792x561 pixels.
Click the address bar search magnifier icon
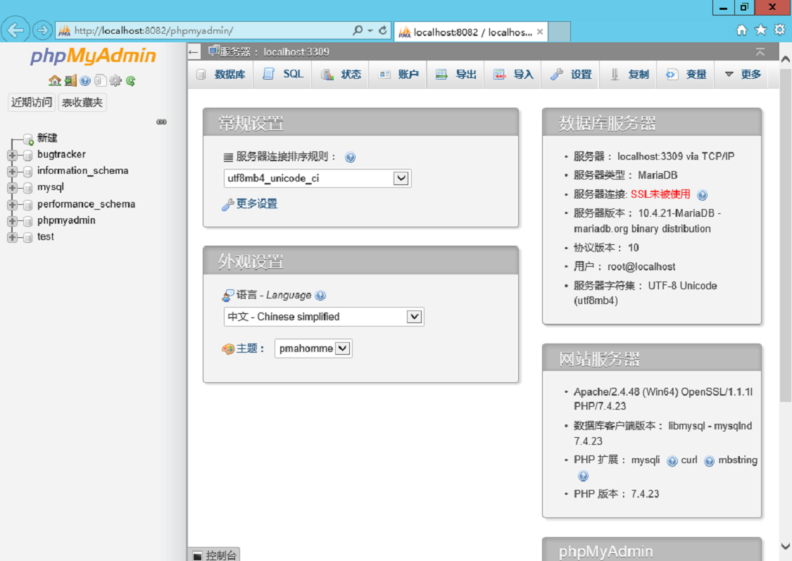(x=358, y=30)
